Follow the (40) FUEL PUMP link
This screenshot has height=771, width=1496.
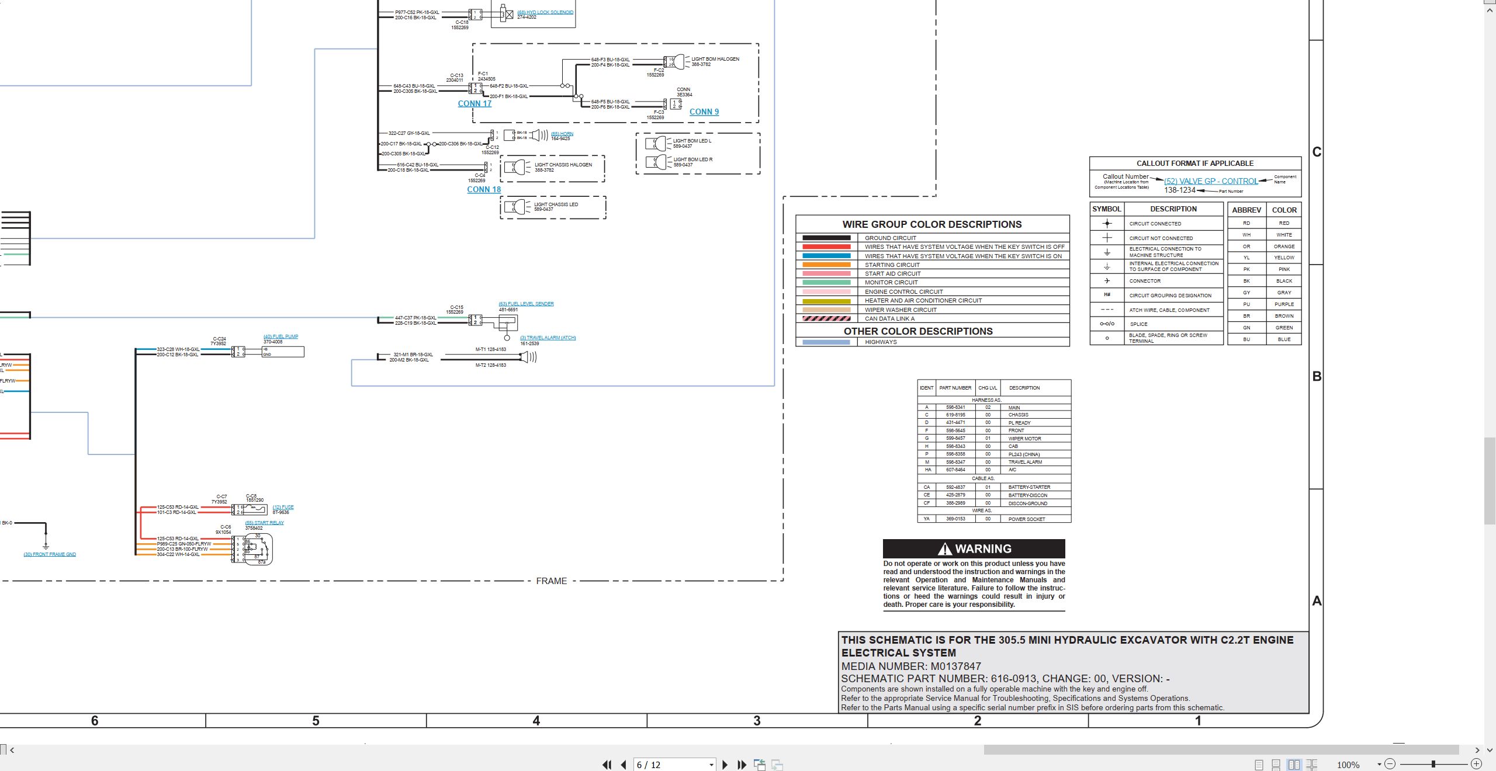(280, 336)
